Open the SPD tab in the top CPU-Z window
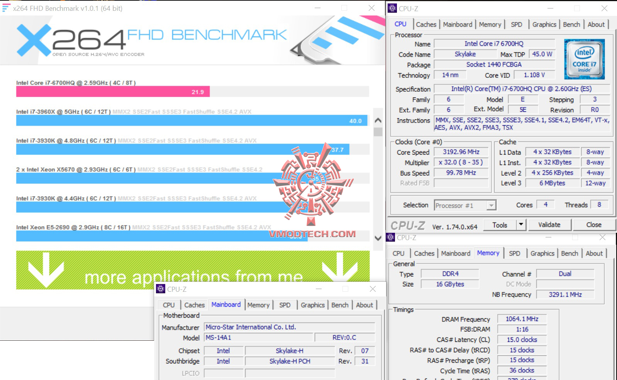617x380 pixels. click(516, 24)
